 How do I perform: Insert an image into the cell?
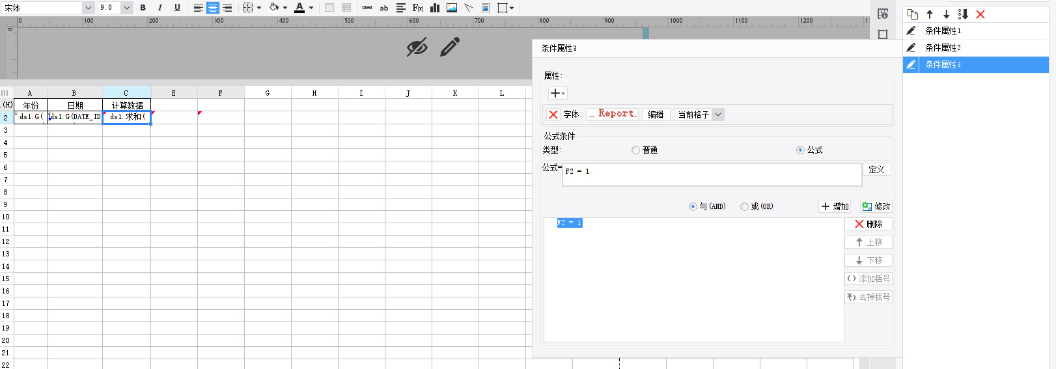point(452,8)
